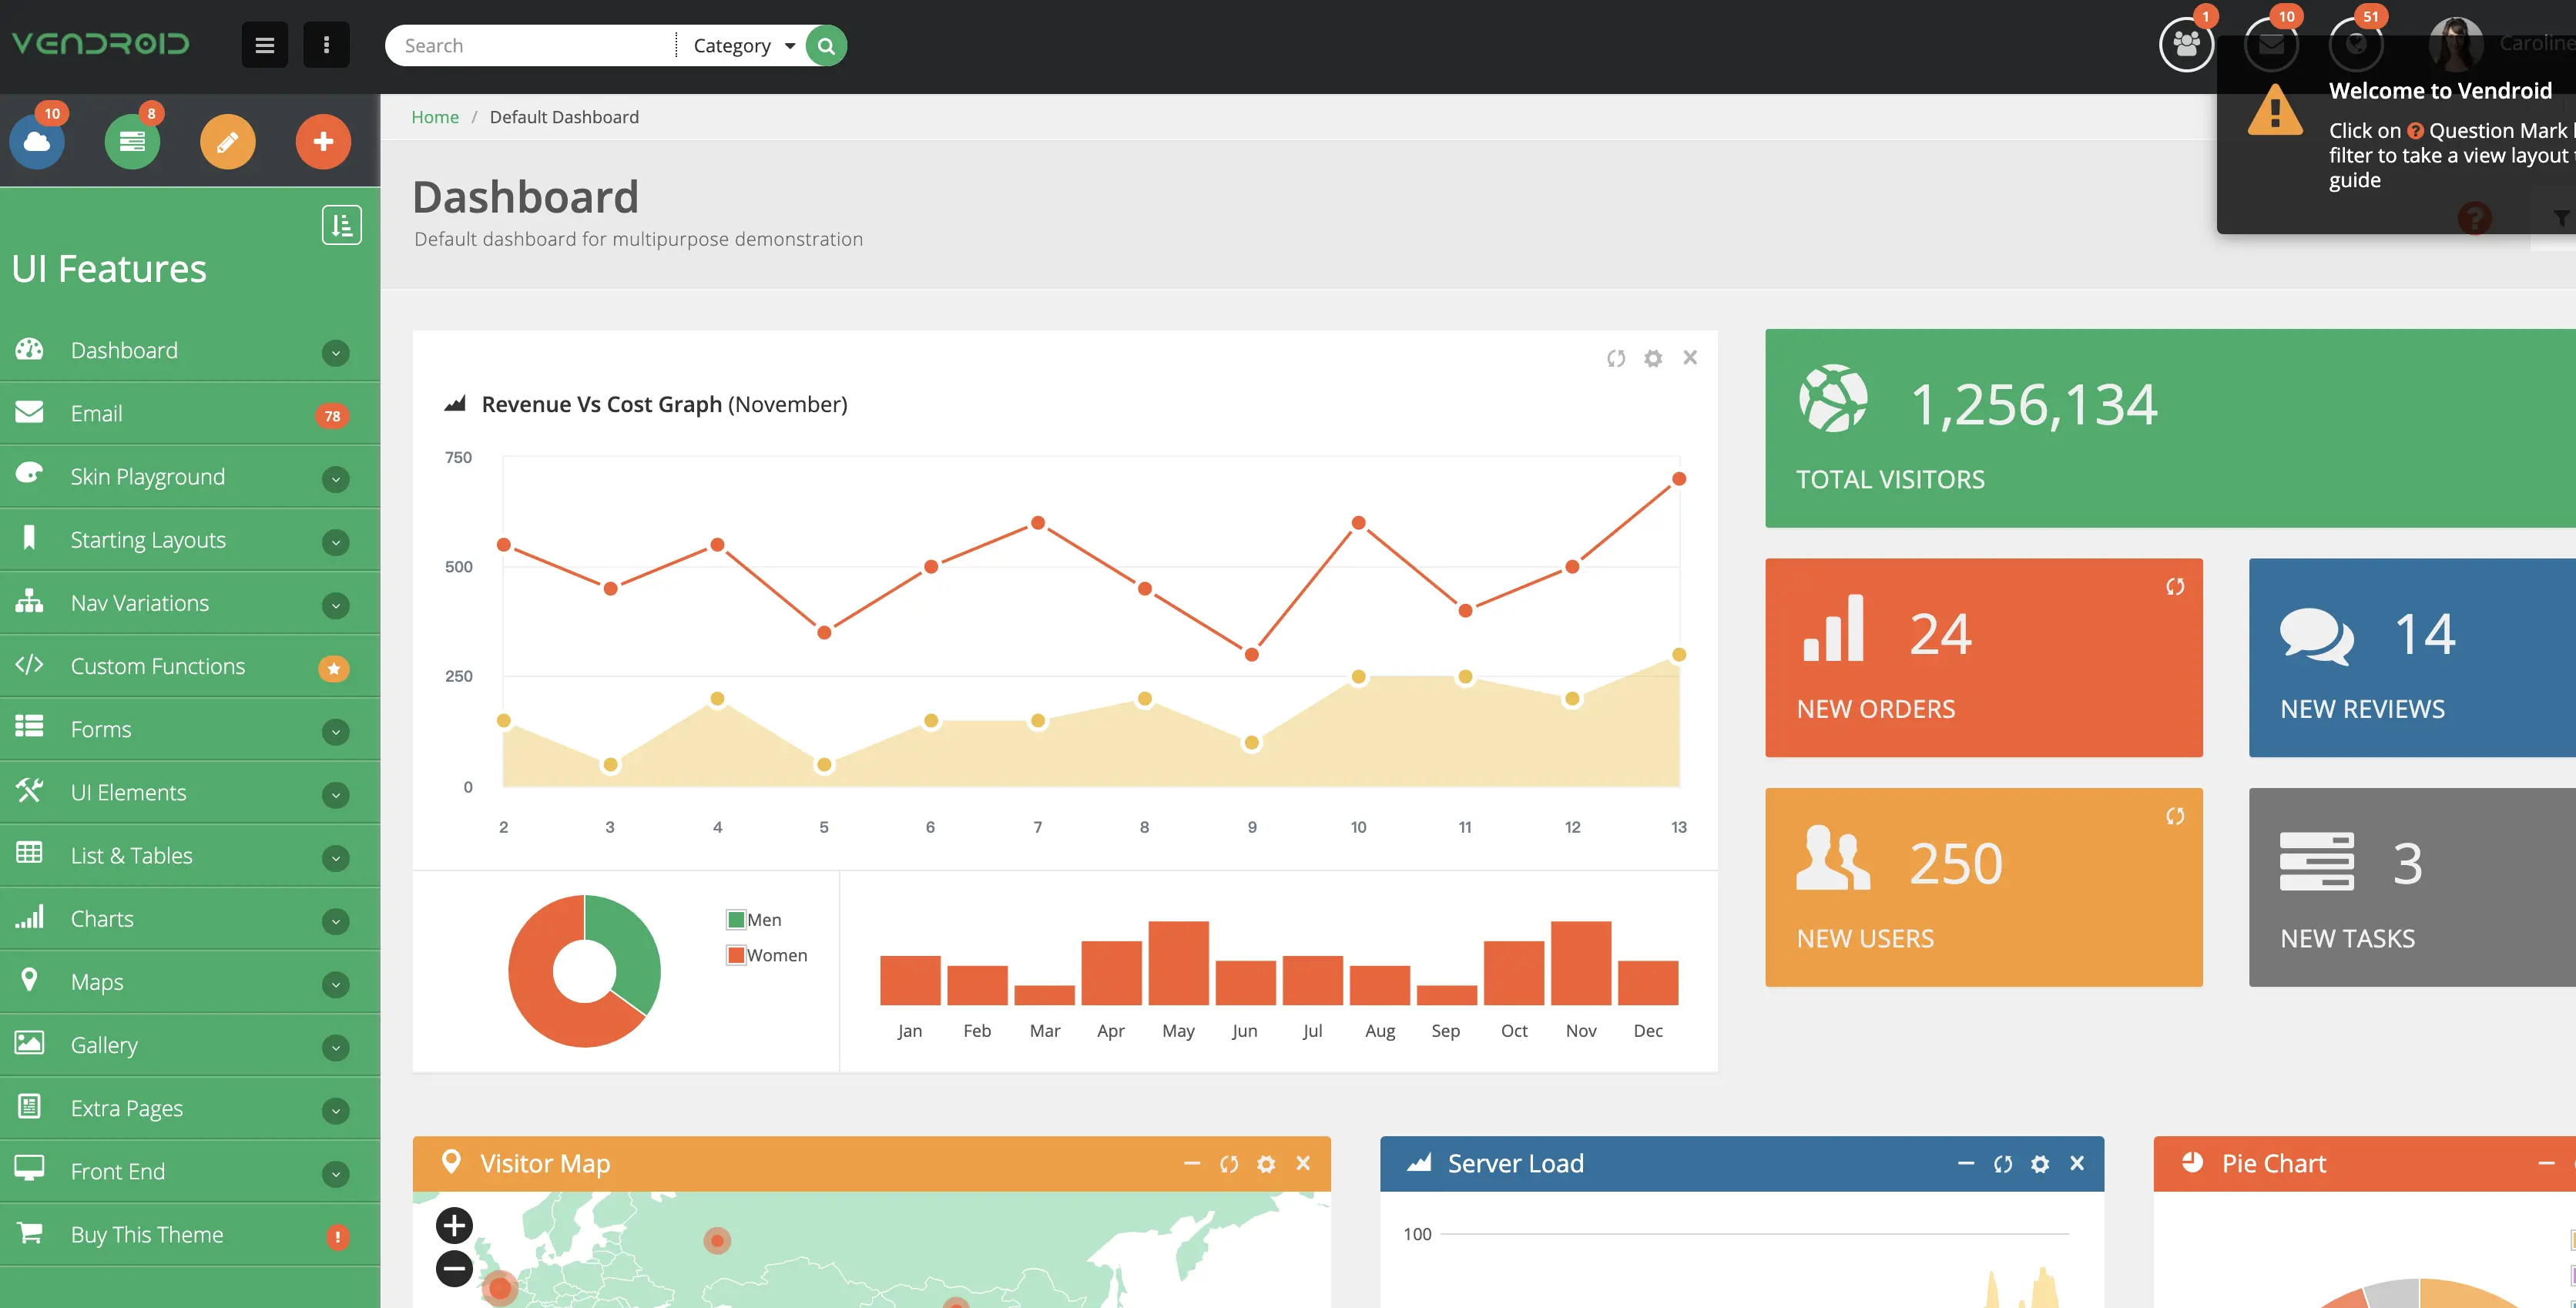
Task: Click the Nov bar in bar chart
Action: pyautogui.click(x=1581, y=963)
